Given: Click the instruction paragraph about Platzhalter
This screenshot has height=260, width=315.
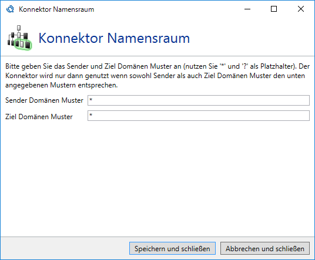Looking at the screenshot, I should [157, 76].
